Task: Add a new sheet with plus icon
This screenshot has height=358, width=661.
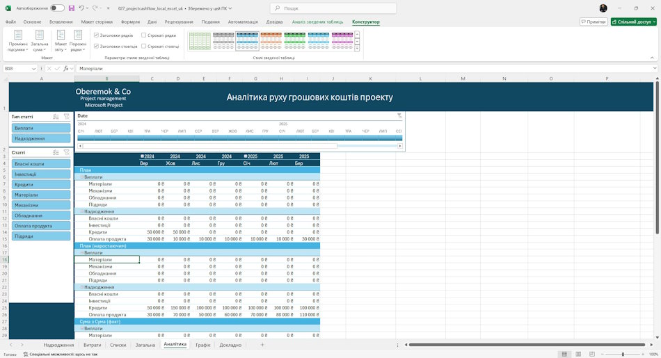Action: point(262,345)
